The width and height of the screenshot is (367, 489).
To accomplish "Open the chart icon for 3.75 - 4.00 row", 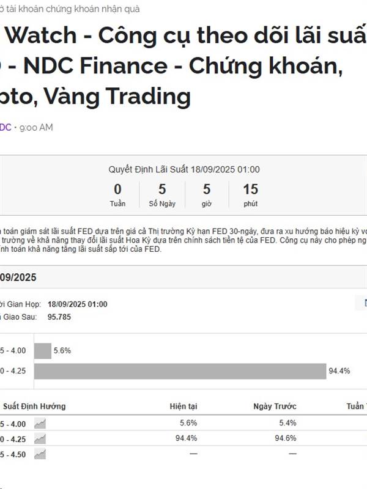I will click(40, 424).
